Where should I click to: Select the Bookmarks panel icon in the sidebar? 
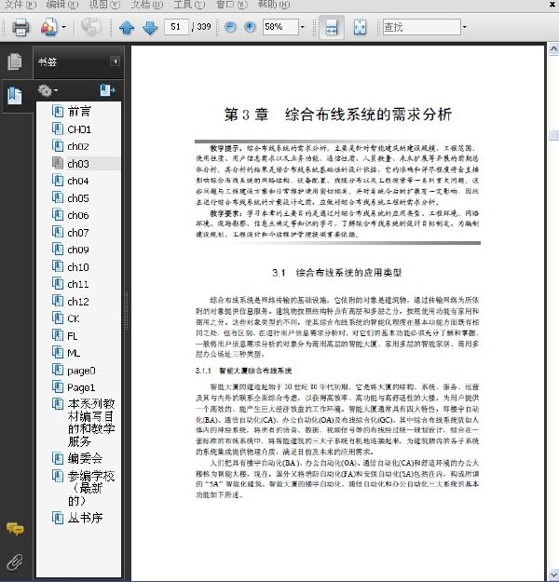point(15,96)
